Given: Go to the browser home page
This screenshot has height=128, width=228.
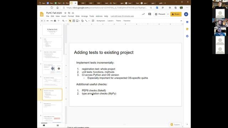Looking at the screenshot, I should 58,8.
